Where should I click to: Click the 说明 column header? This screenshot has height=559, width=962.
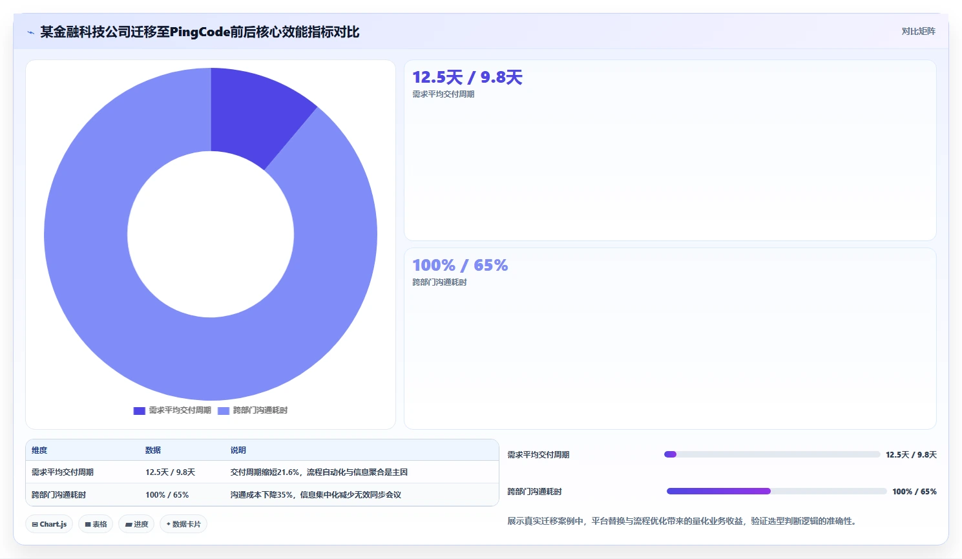point(238,450)
